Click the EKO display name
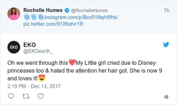The height and width of the screenshot is (105, 177). [x=30, y=45]
